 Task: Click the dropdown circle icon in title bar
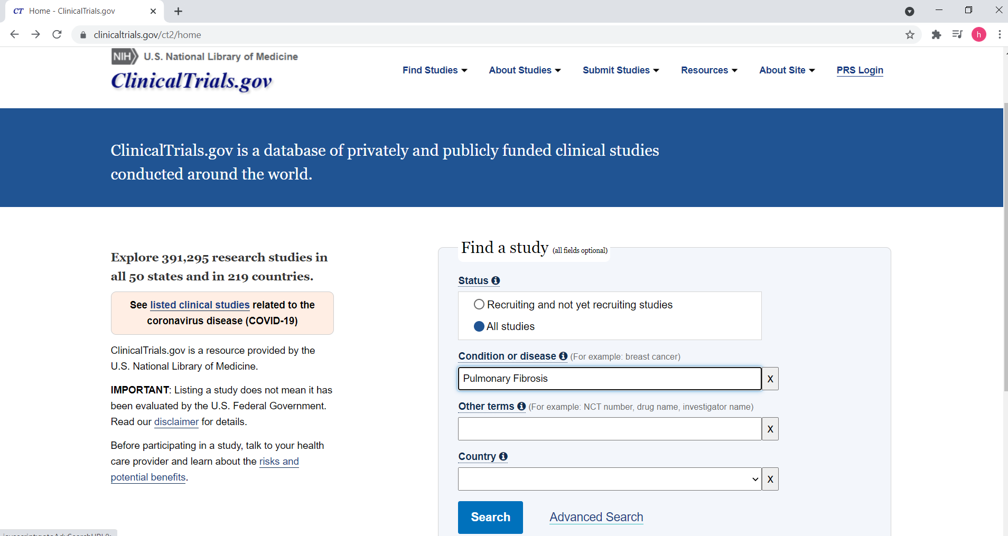point(909,11)
